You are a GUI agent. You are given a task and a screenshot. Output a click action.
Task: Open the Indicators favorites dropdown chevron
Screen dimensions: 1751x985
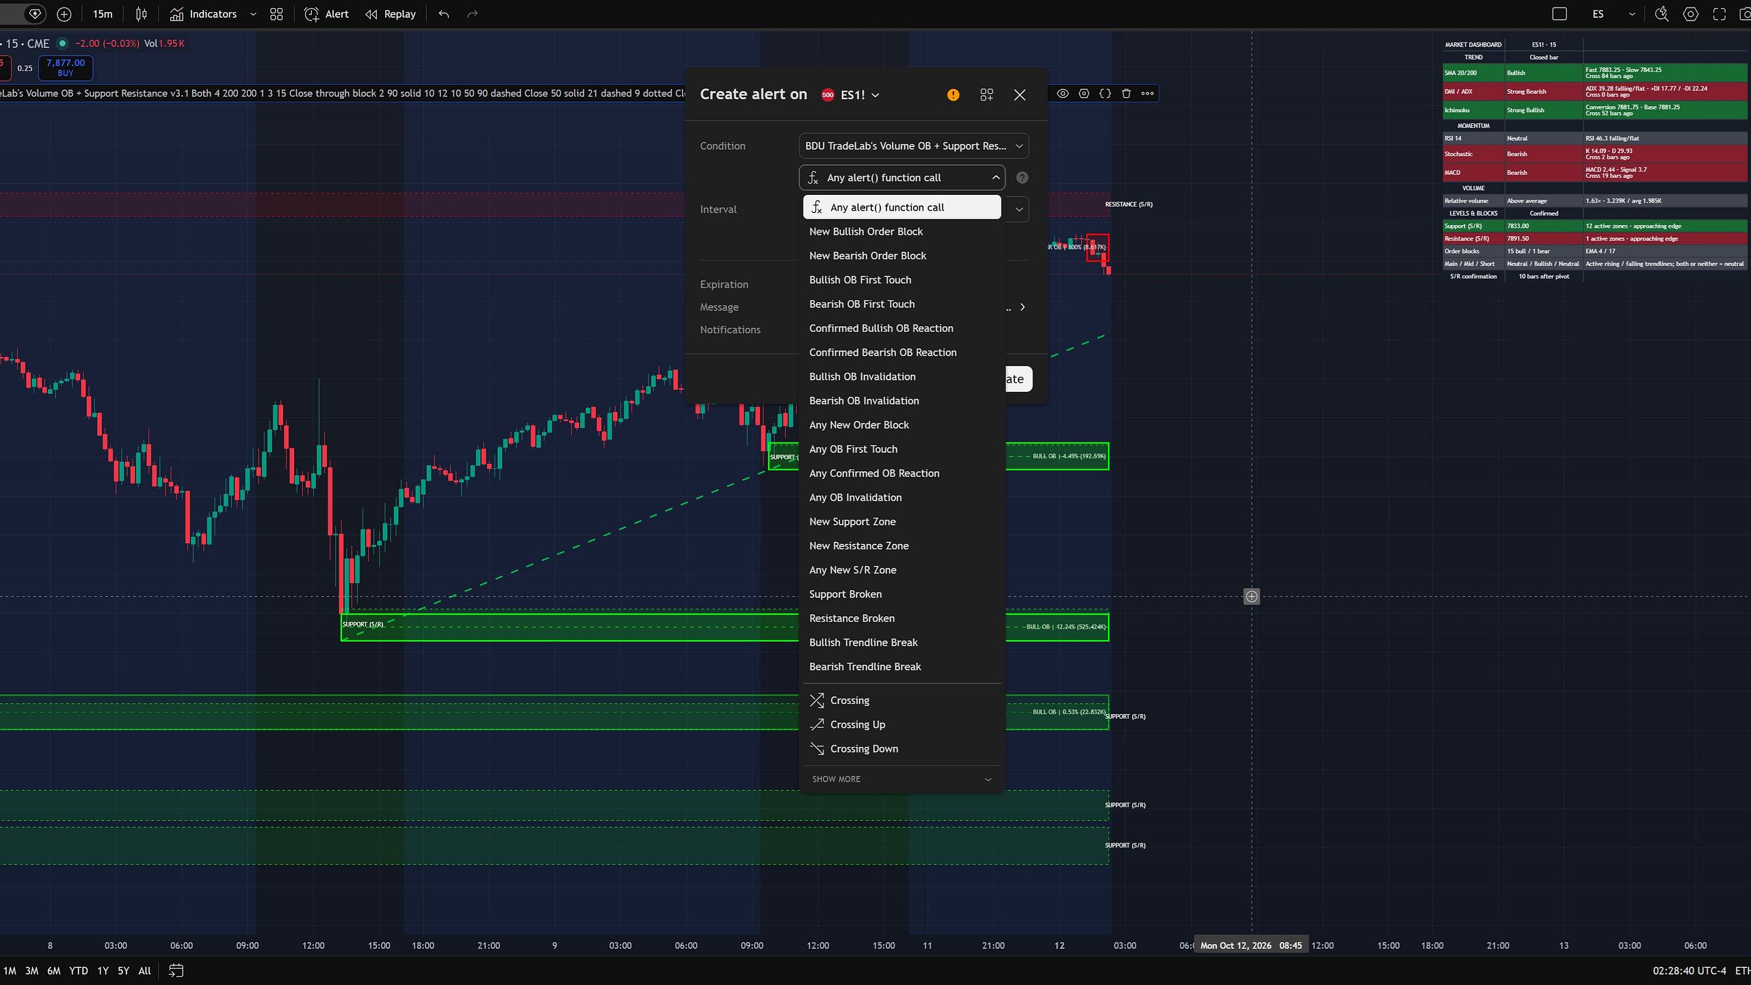tap(253, 14)
